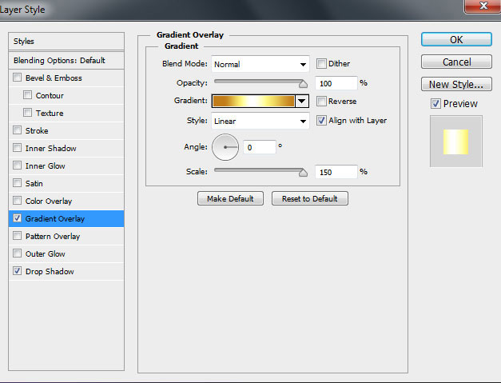
Task: Open the Texture settings row
Action: click(x=66, y=114)
